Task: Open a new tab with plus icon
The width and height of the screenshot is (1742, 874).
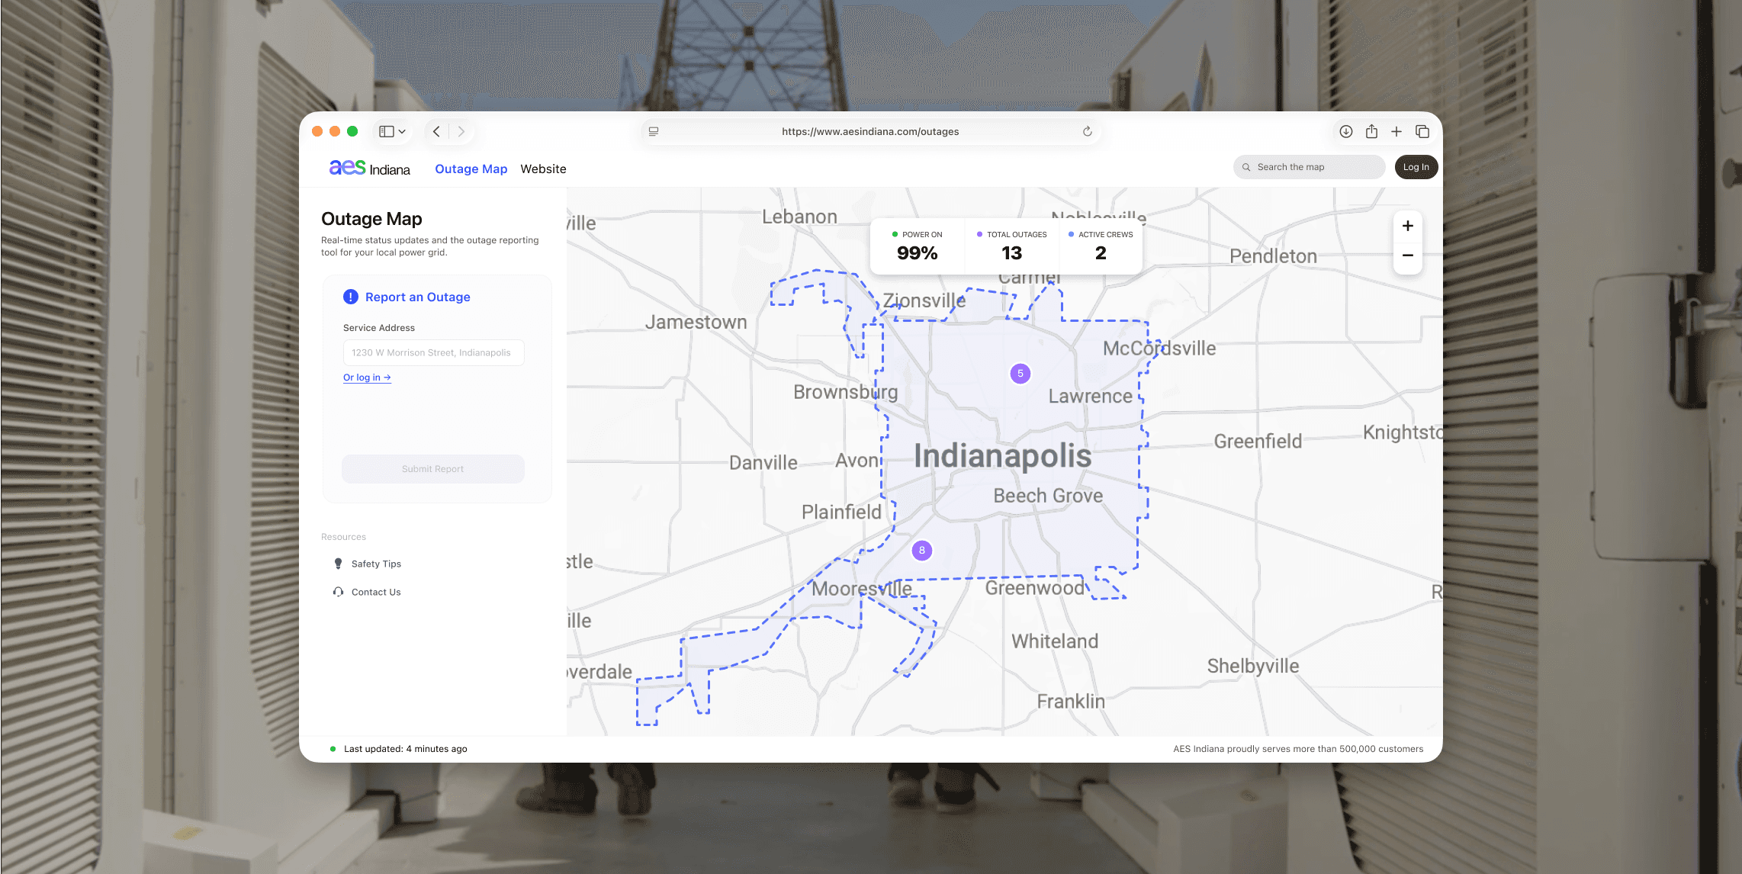Action: (1396, 131)
